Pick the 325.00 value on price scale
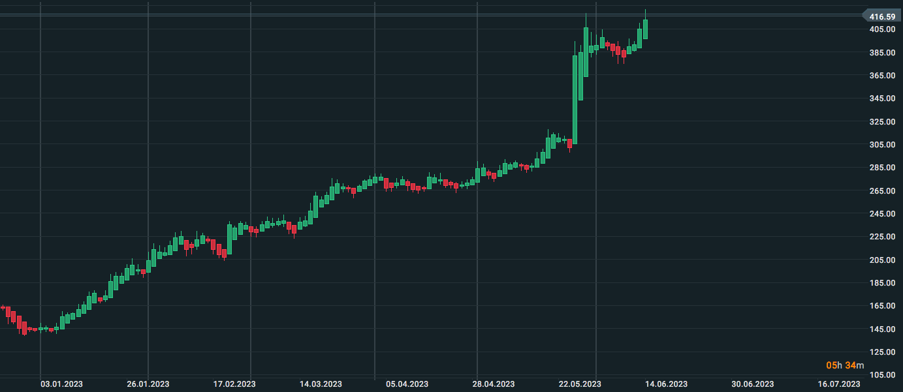903x392 pixels. (x=882, y=121)
